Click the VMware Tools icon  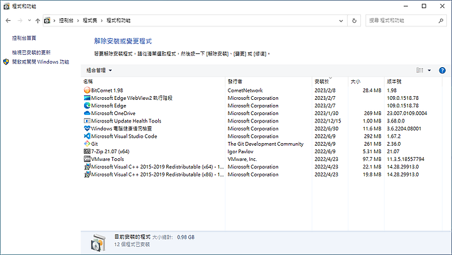click(x=87, y=159)
